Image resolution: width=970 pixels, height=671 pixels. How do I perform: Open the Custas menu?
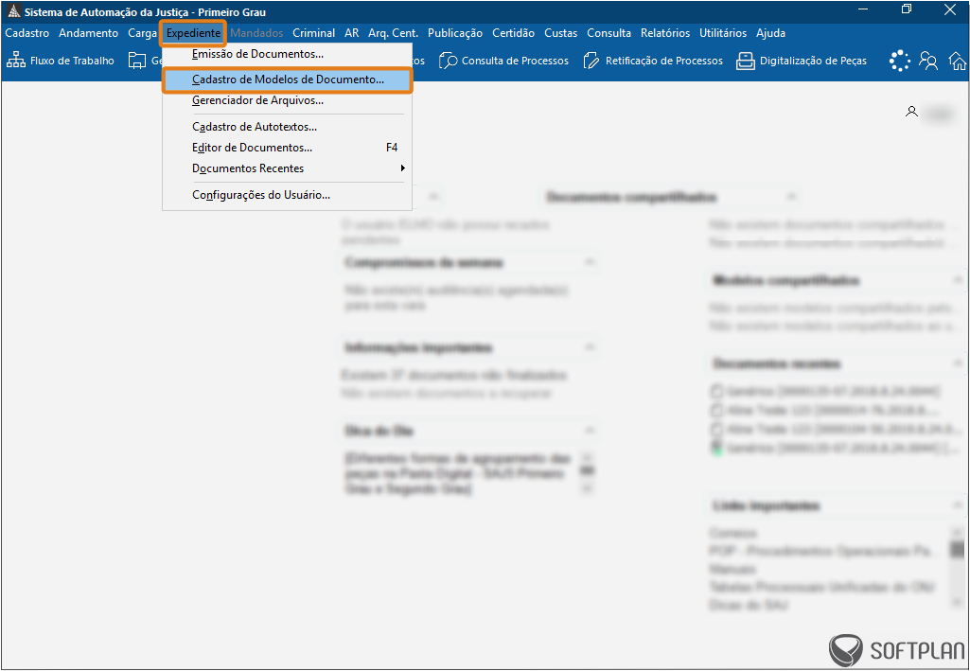click(561, 33)
